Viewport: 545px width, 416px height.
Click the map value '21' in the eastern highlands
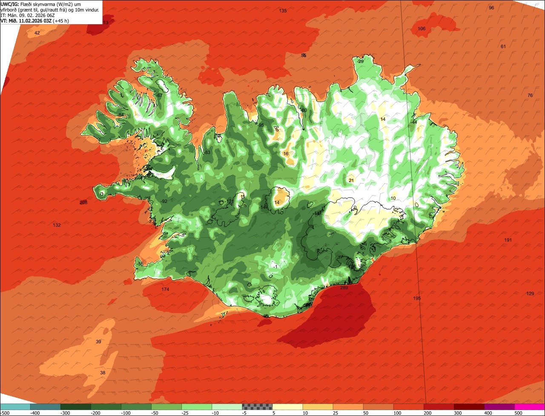coord(351,180)
